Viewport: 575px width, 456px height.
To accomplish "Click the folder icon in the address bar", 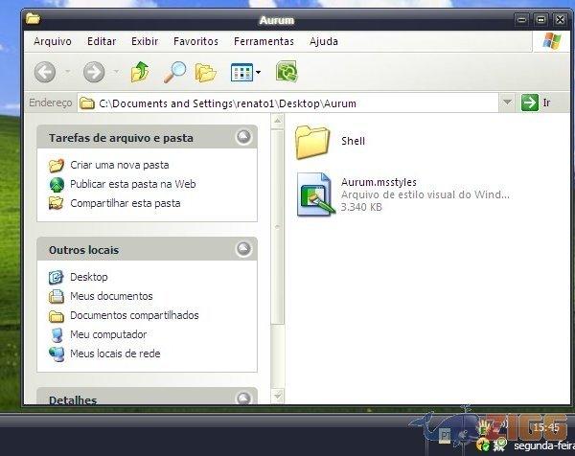I will tap(87, 103).
